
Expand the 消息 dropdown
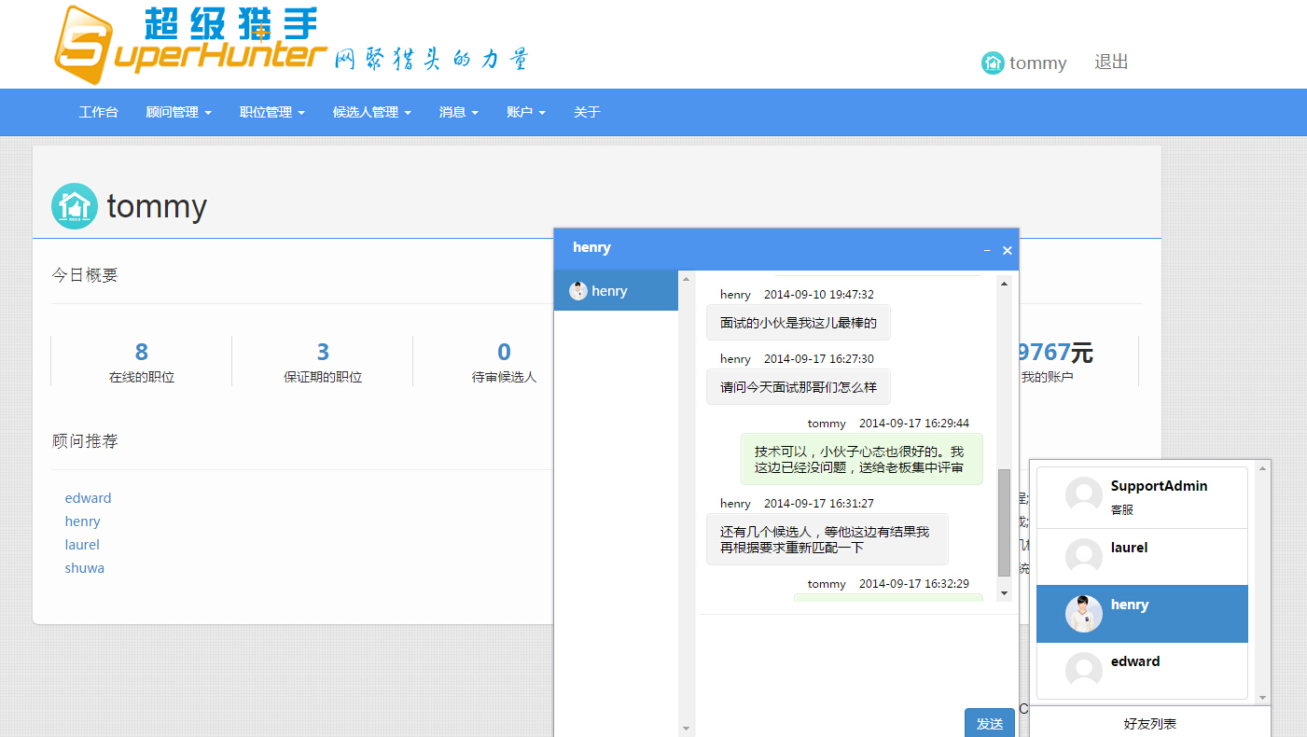(x=458, y=112)
